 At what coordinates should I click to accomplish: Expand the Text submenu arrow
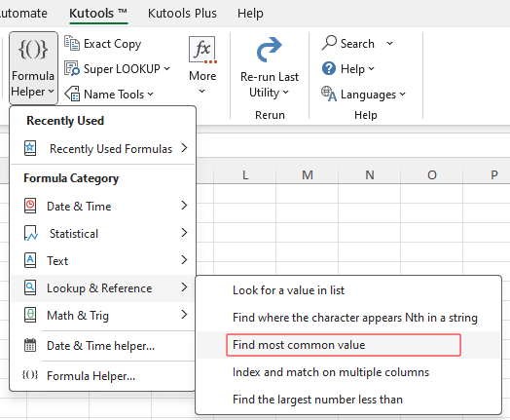tap(184, 260)
